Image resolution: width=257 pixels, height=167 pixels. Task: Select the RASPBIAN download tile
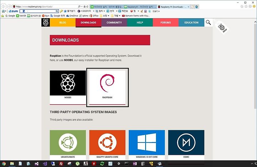[x=107, y=88]
